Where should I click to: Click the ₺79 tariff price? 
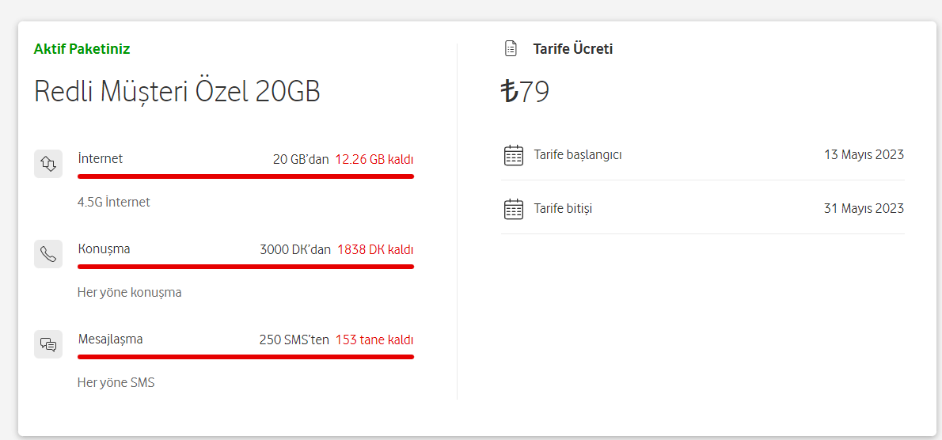[525, 93]
